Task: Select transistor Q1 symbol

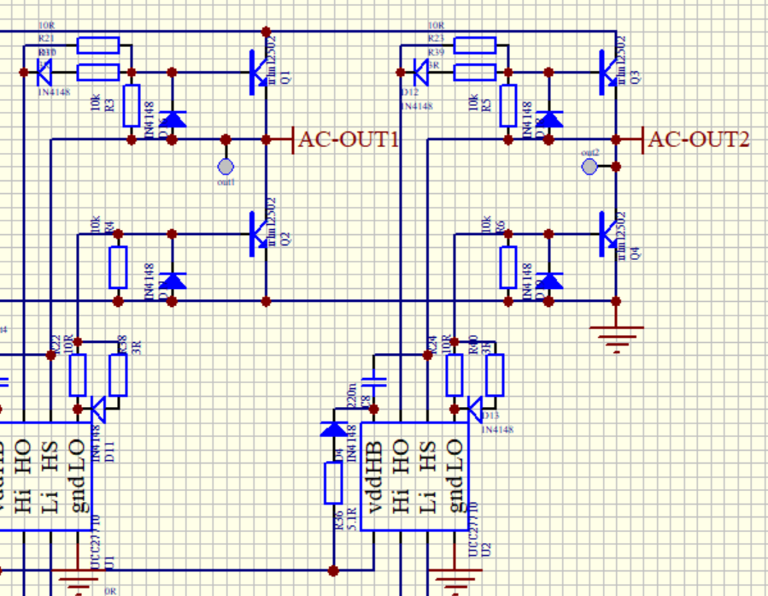Action: [x=258, y=72]
